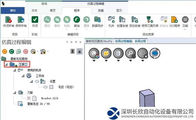Click the 粘贴 (paste) icon
This screenshot has height=120, width=196.
67,20
